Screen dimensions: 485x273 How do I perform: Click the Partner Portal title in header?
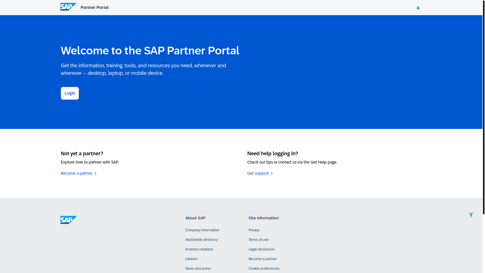(94, 8)
